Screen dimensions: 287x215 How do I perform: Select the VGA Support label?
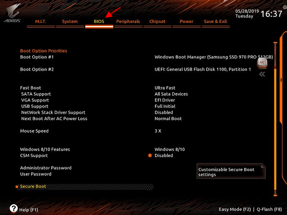coord(35,100)
